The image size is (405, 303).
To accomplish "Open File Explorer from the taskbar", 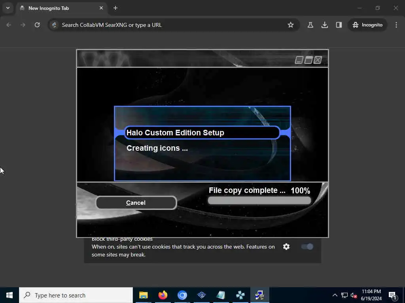I will pyautogui.click(x=143, y=295).
